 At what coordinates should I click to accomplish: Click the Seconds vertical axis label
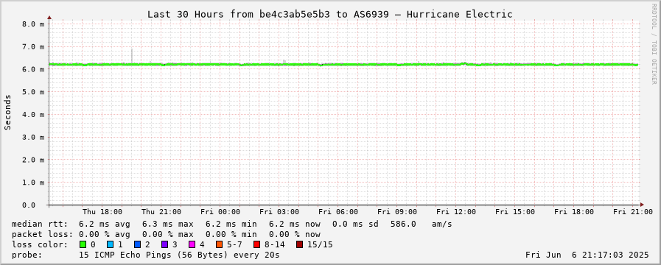pyautogui.click(x=7, y=112)
